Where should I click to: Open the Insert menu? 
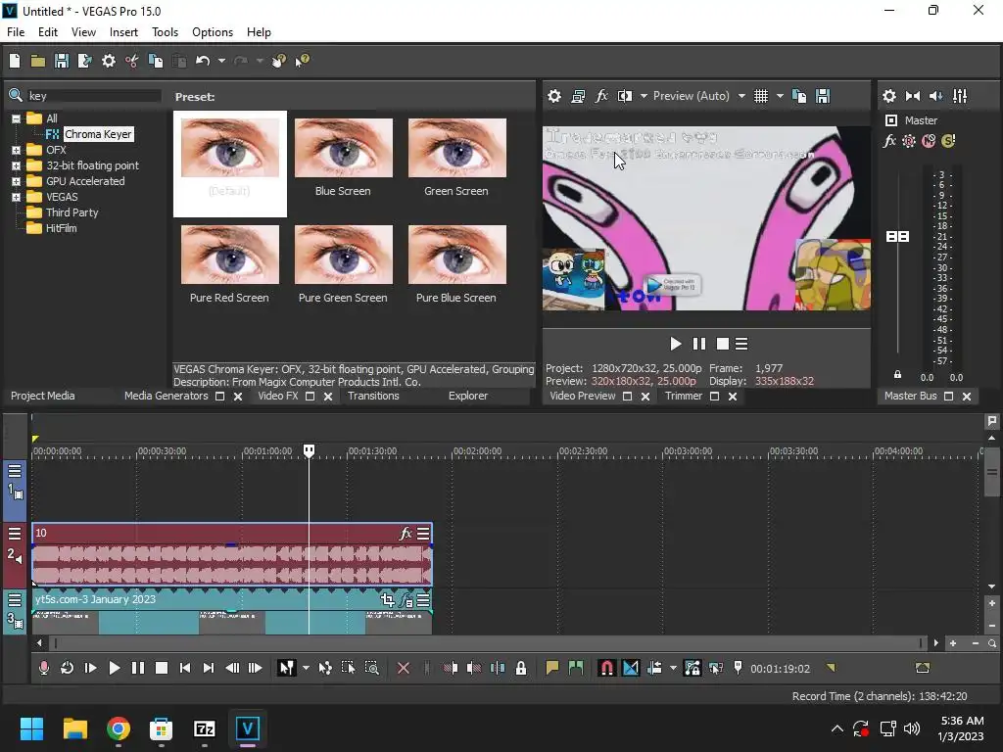[x=123, y=32]
